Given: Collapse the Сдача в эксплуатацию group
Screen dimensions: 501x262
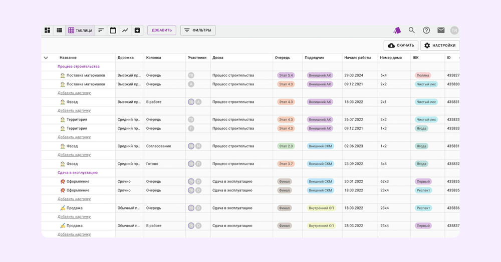Looking at the screenshot, I should coord(77,172).
